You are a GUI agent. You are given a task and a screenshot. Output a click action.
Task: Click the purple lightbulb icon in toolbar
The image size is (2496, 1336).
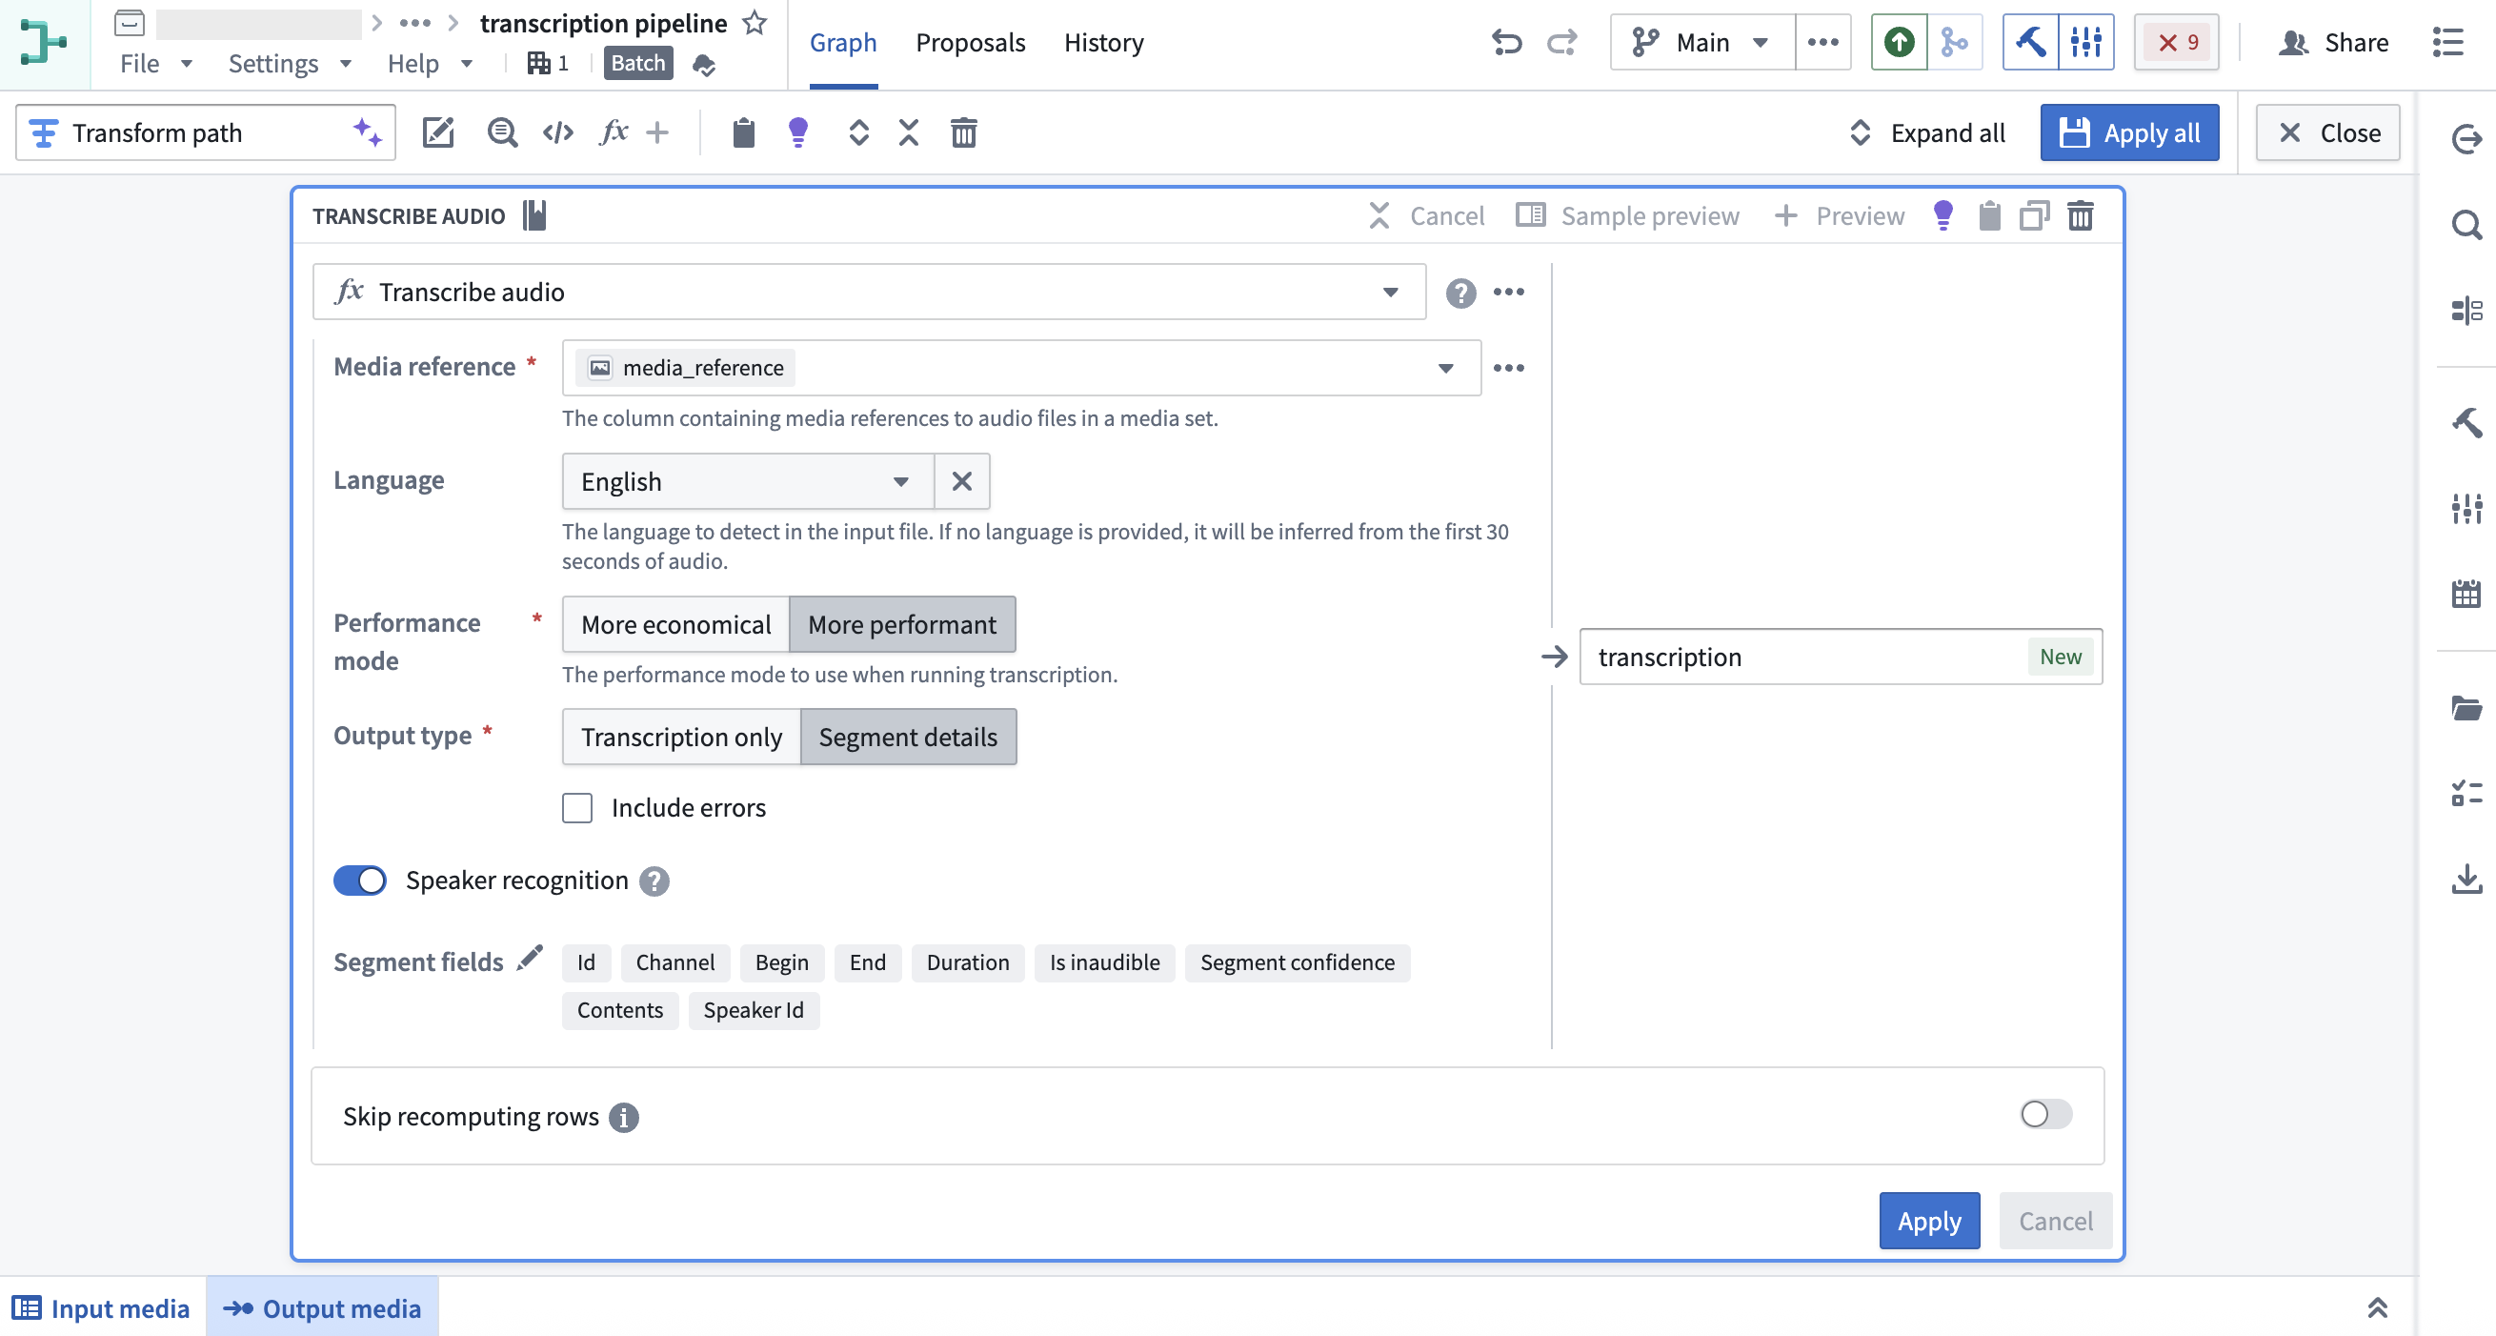coord(797,132)
